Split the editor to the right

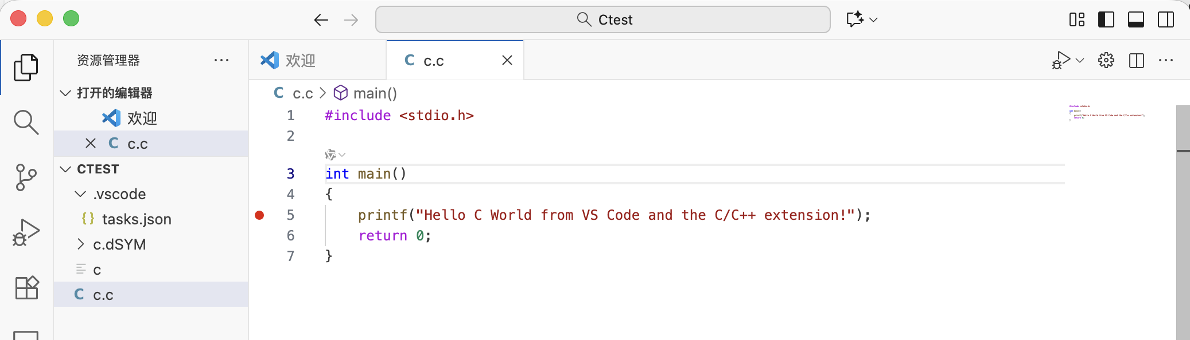click(1136, 60)
